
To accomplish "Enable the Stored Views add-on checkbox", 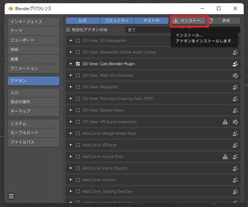I will coord(77,110).
